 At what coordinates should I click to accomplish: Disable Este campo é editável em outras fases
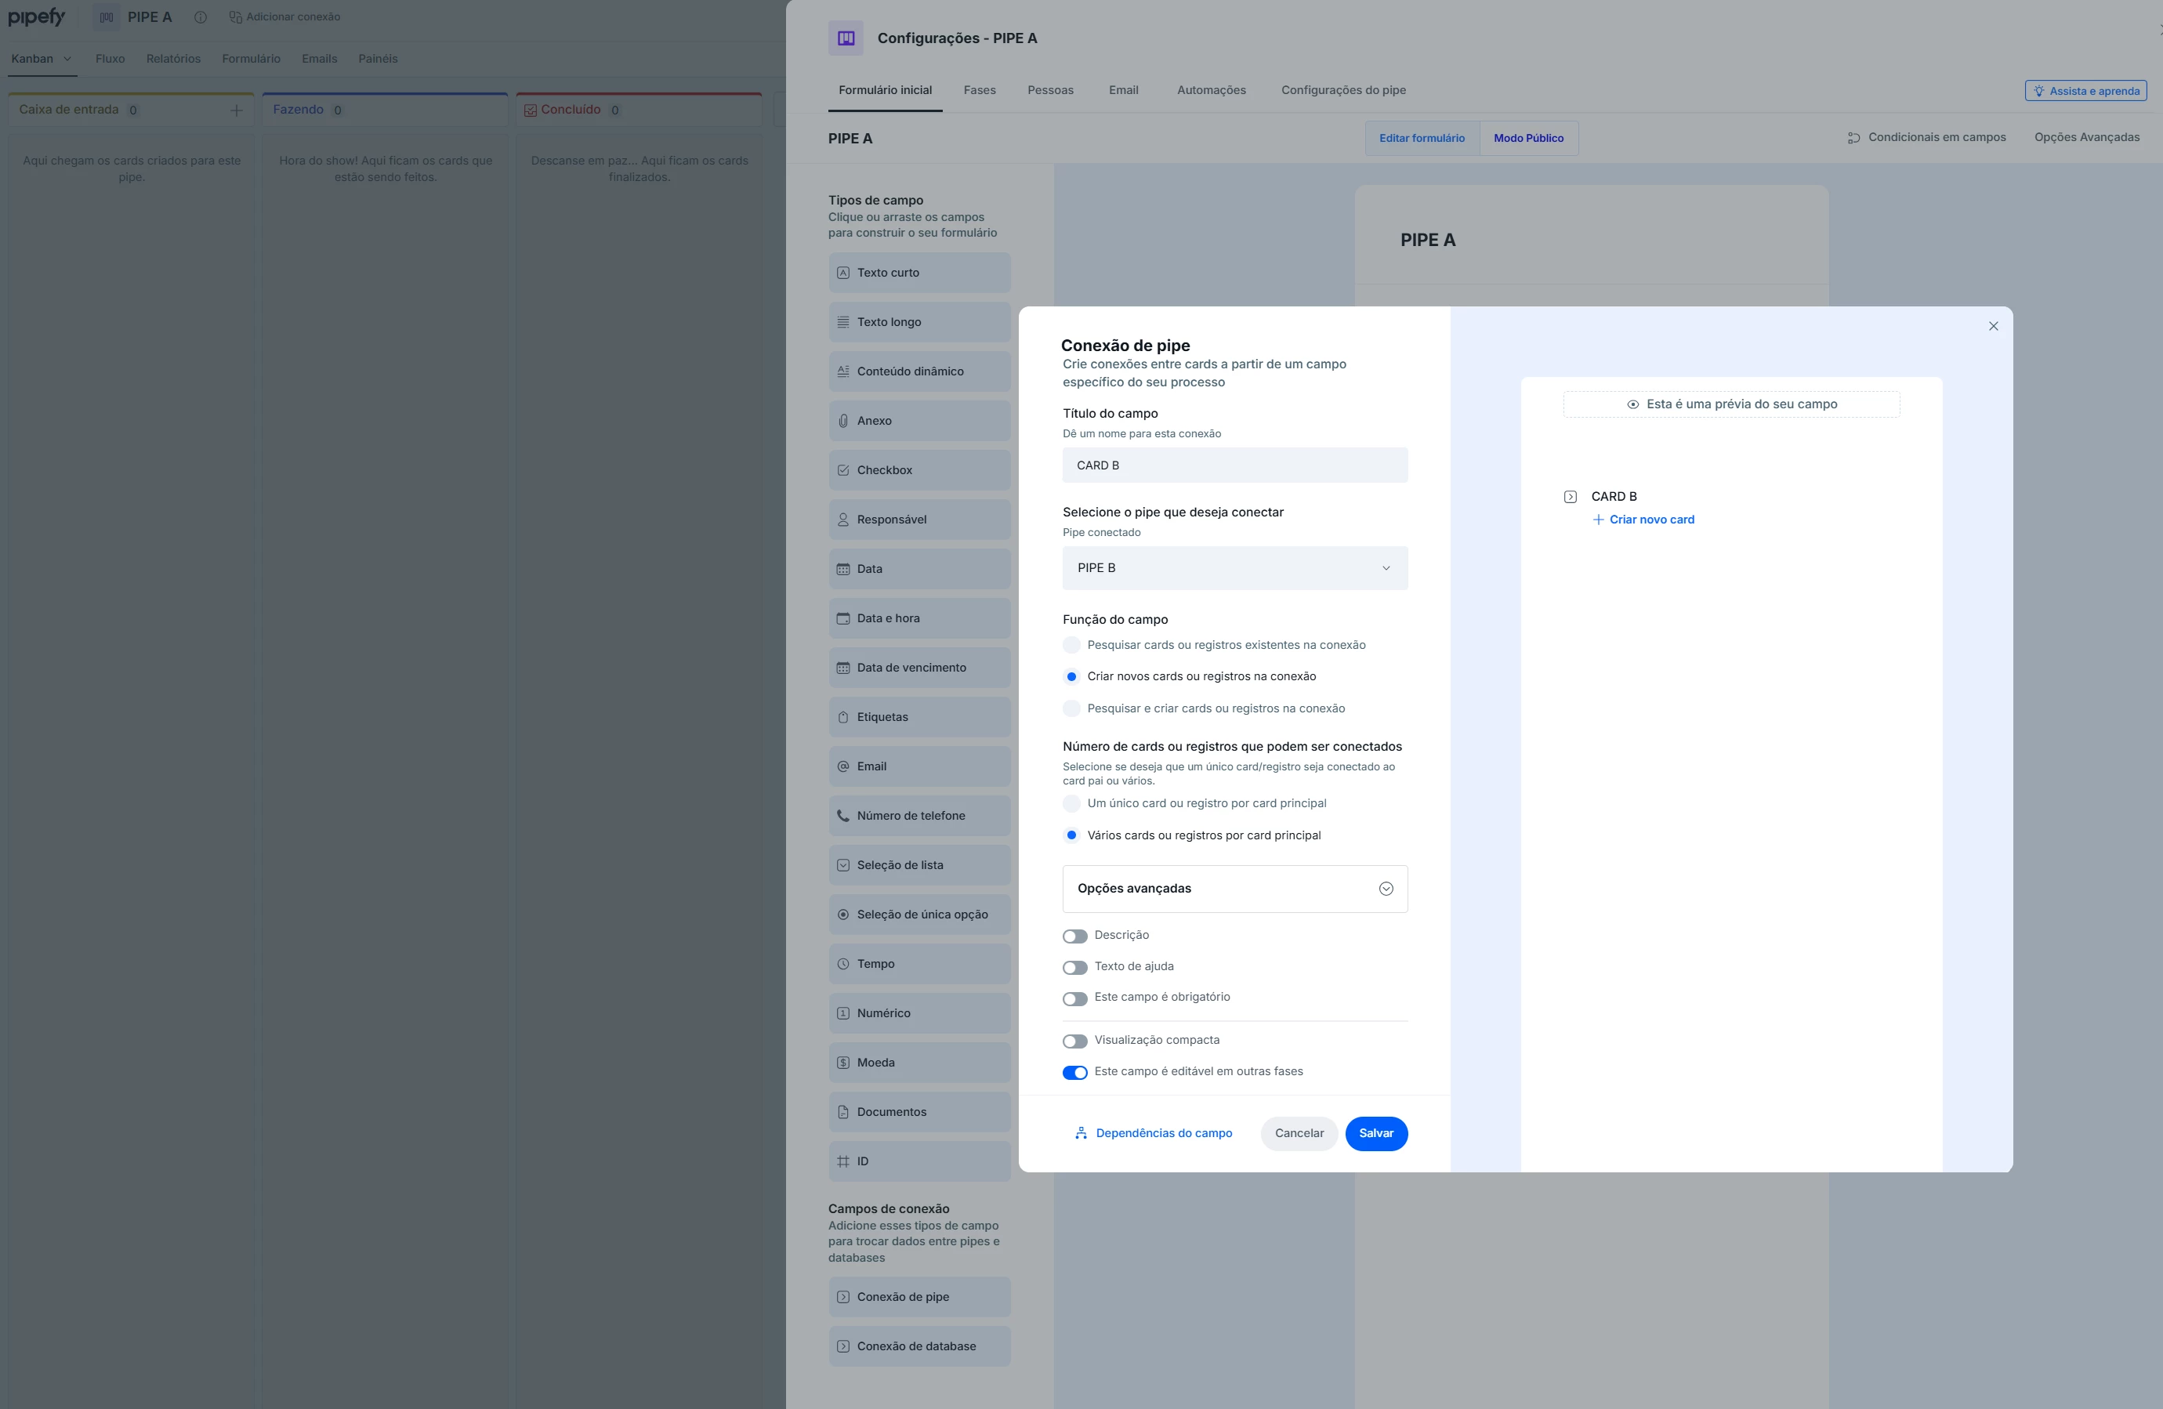pos(1075,1073)
